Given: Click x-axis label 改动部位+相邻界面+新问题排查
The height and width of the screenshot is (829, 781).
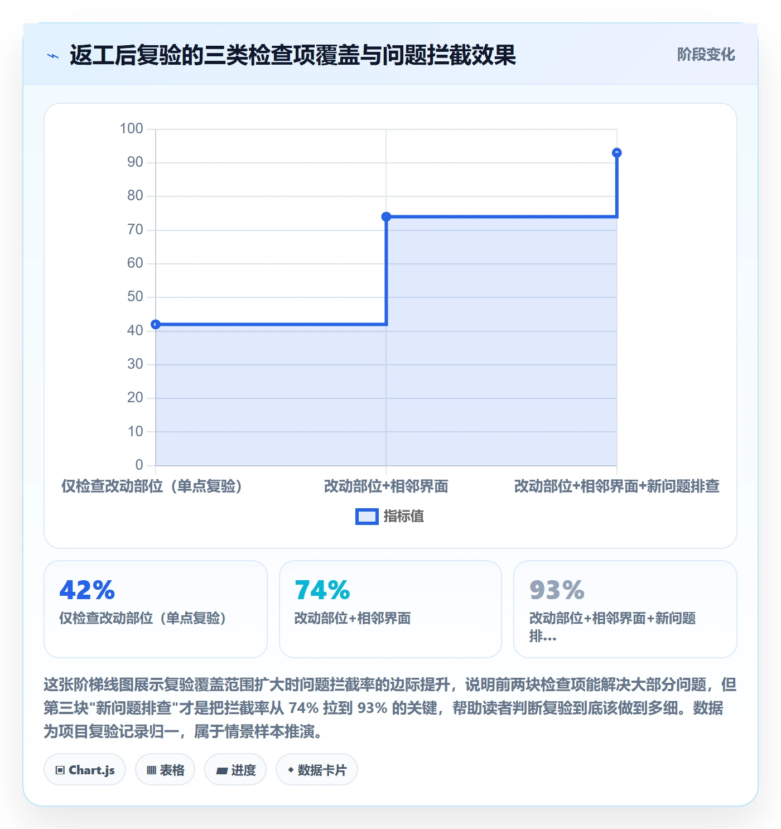Looking at the screenshot, I should pyautogui.click(x=616, y=486).
